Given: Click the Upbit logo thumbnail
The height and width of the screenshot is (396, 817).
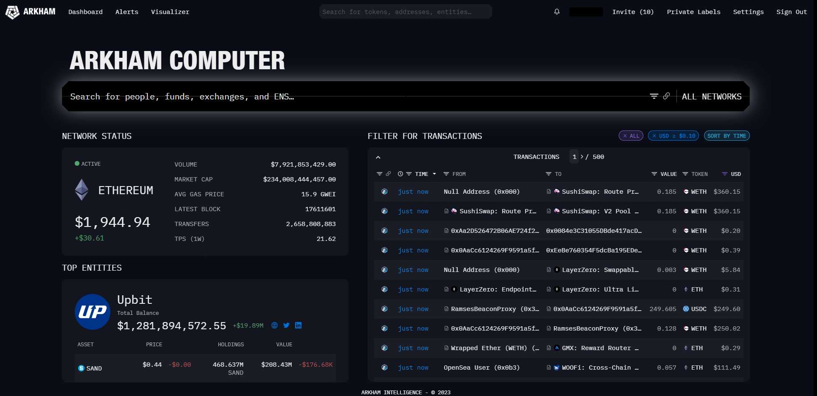Looking at the screenshot, I should (x=93, y=312).
